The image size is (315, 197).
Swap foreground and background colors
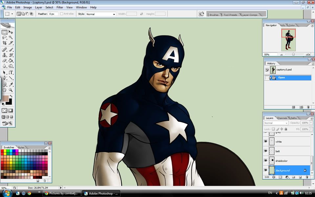click(x=11, y=96)
